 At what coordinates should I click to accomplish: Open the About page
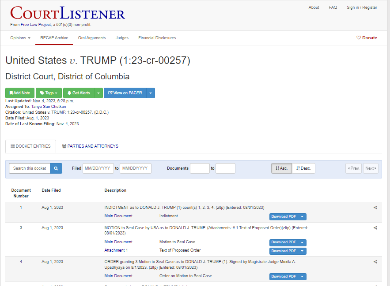pos(314,7)
